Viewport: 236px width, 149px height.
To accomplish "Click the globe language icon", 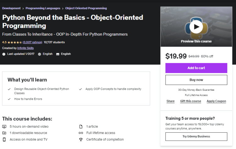I will (x=39, y=54).
